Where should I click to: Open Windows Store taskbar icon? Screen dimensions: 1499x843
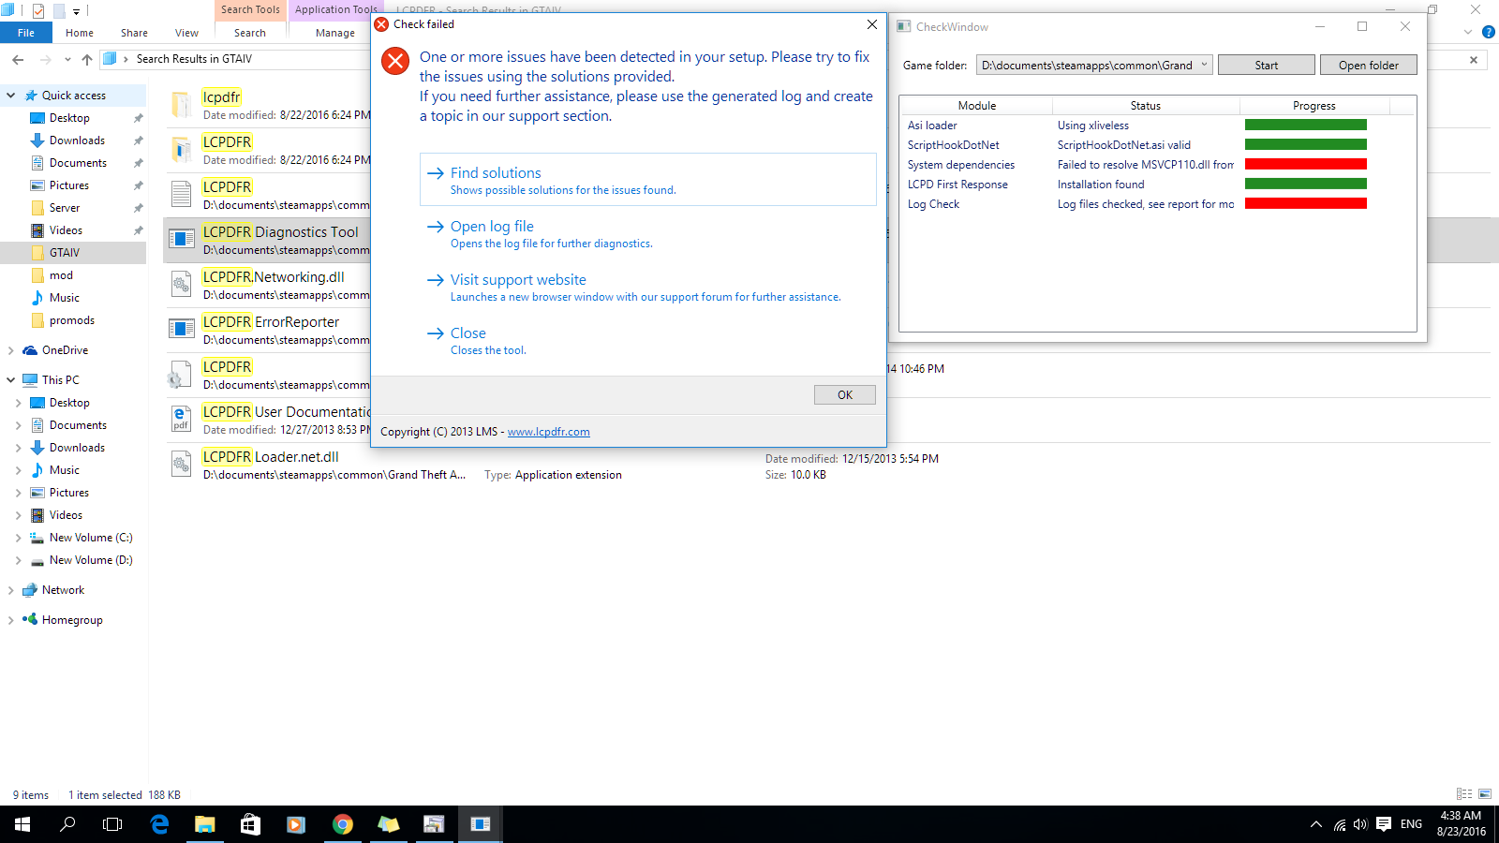[250, 824]
